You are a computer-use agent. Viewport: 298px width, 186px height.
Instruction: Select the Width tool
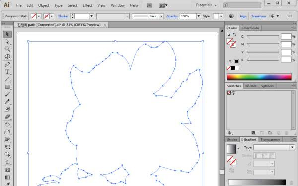point(7,139)
